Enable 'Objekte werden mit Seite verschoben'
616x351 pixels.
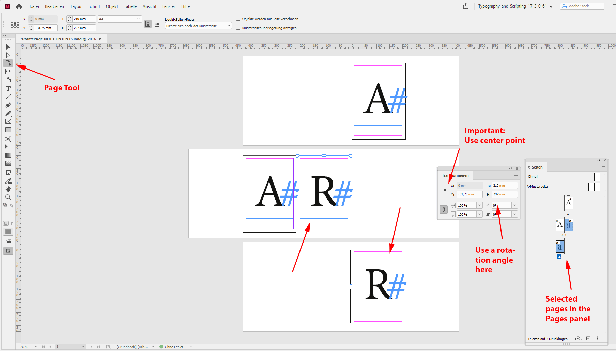point(238,19)
